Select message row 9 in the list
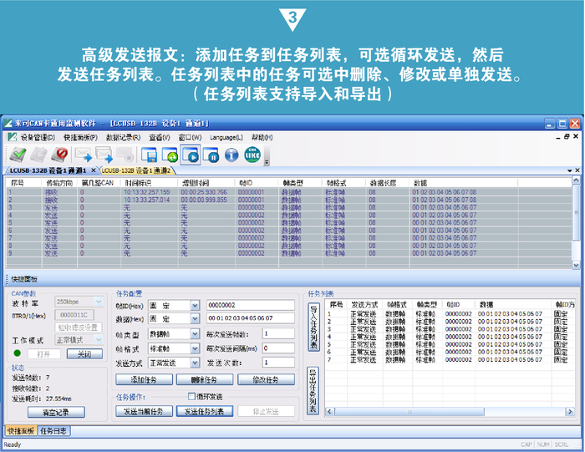 [x=289, y=253]
